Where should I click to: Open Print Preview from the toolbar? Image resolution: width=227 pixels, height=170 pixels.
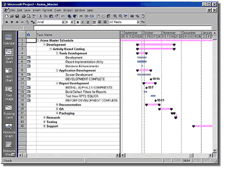click(29, 16)
